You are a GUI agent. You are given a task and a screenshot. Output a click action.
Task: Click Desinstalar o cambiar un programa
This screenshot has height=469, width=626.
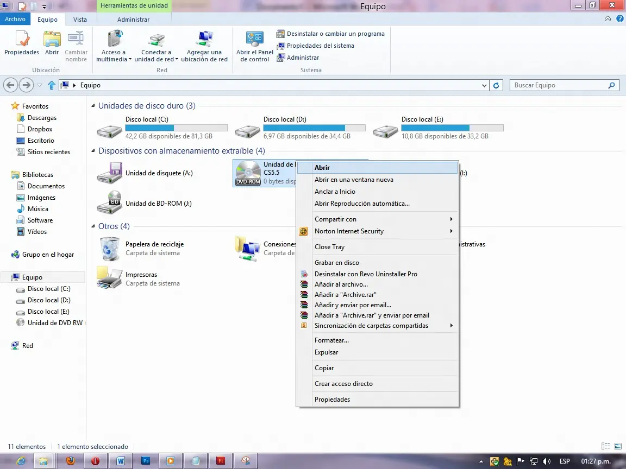click(x=330, y=34)
